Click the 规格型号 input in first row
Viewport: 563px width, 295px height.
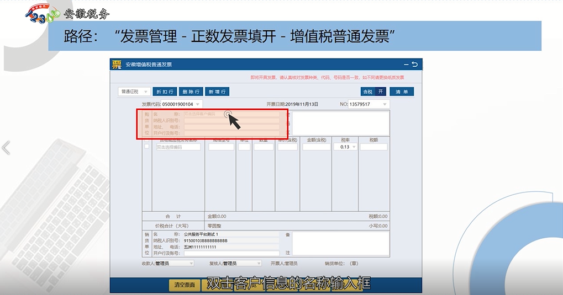coord(221,147)
